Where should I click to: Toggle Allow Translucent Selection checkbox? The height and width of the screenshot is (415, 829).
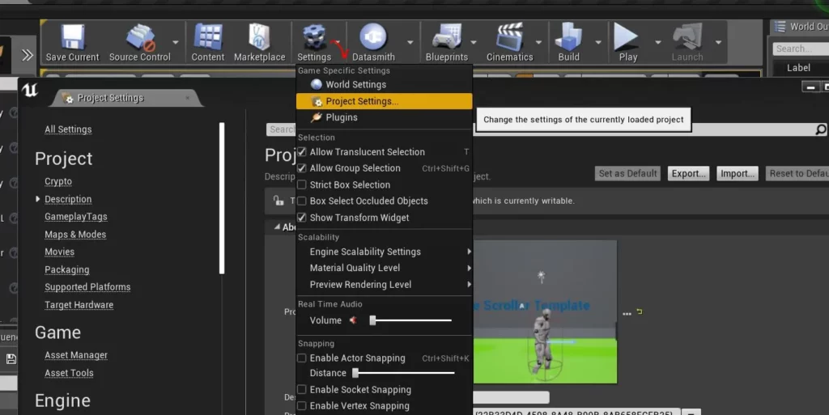pos(302,151)
